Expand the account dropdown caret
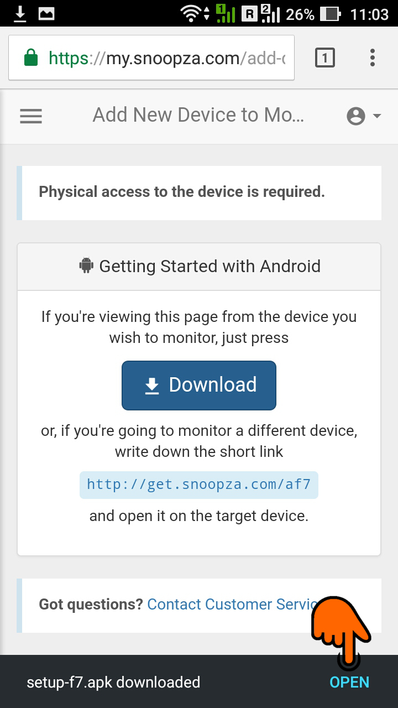This screenshot has height=708, width=398. pos(377,116)
